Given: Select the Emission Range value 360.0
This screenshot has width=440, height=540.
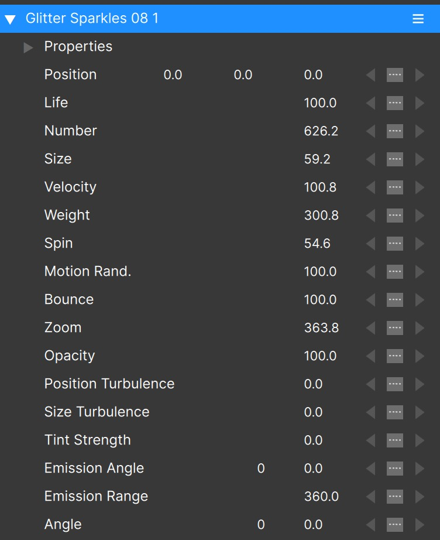Looking at the screenshot, I should point(321,497).
